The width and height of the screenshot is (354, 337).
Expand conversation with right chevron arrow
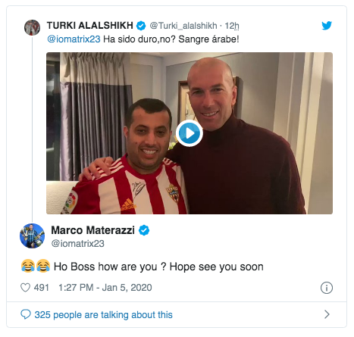pyautogui.click(x=327, y=314)
